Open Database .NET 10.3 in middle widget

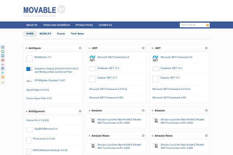[108, 68]
